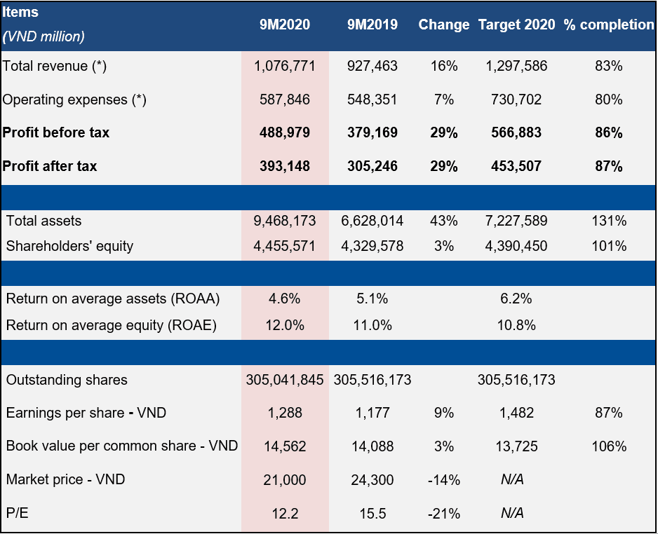Select the Total revenue (*) row label
Image resolution: width=658 pixels, height=534 pixels.
(55, 67)
